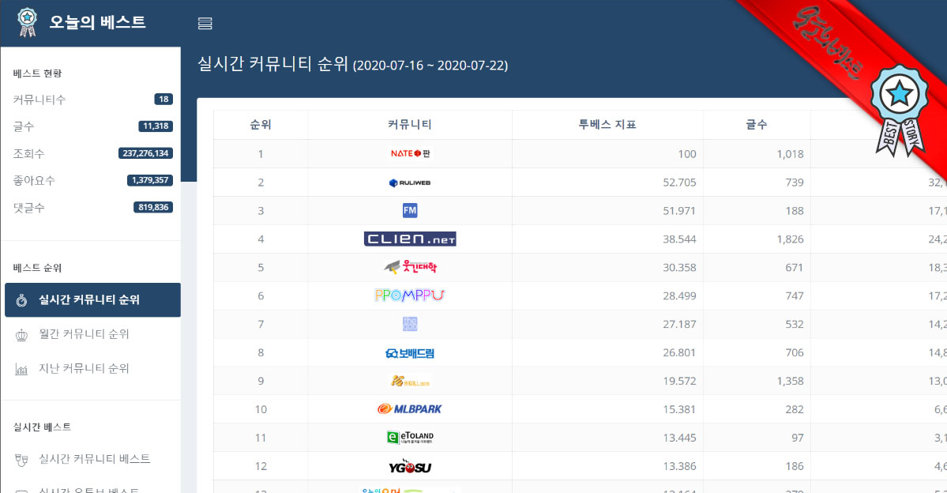Click the 투베스 지표 value 28.499

[679, 296]
